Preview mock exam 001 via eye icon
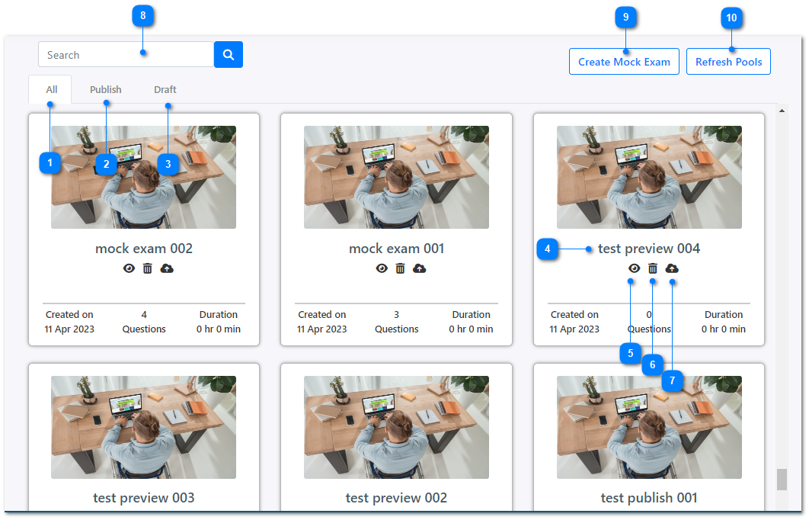The height and width of the screenshot is (520, 809). [382, 268]
